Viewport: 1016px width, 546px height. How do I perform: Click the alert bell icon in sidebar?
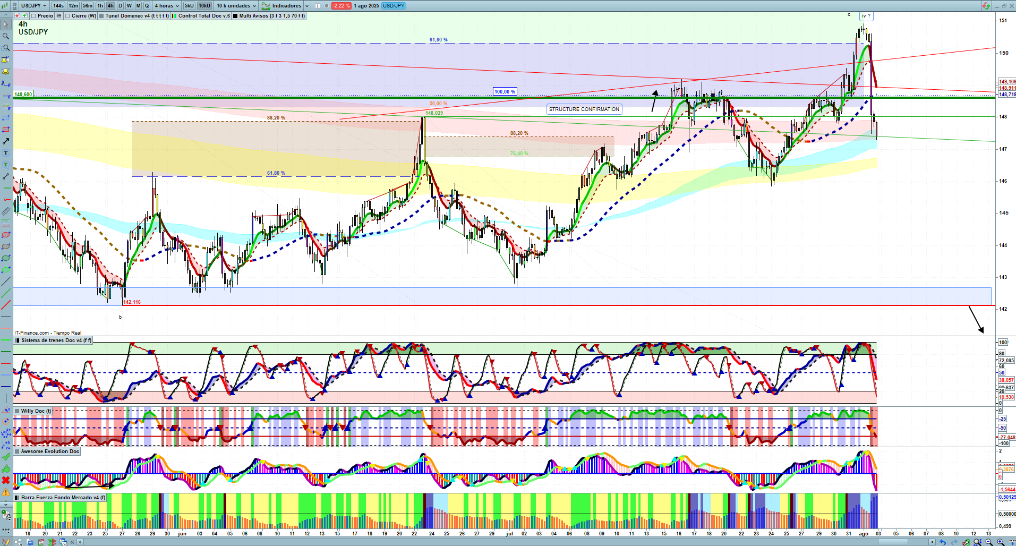pos(6,71)
